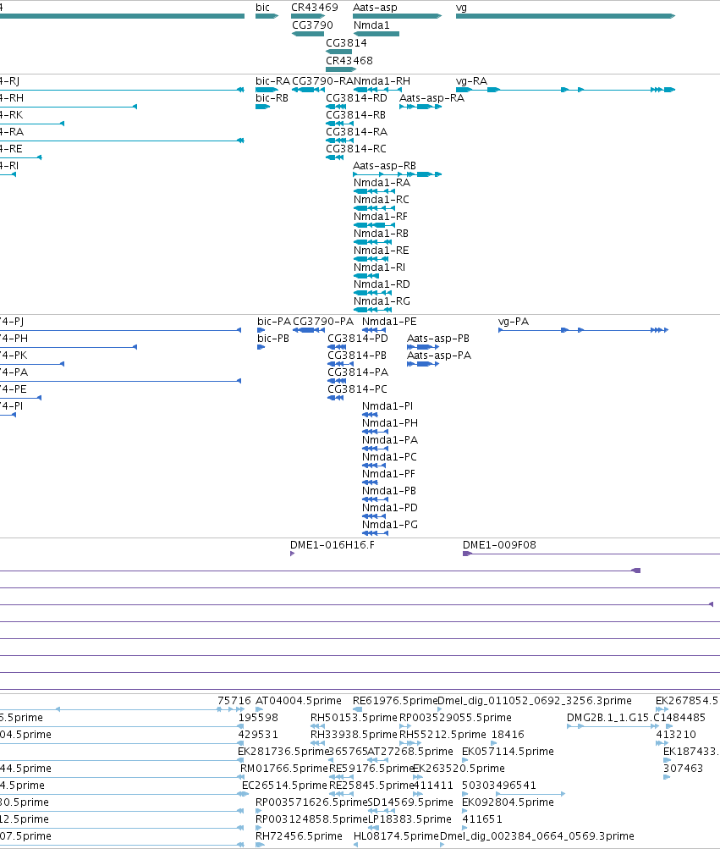
Task: Click the CG3814-RA transcript
Action: (339, 141)
